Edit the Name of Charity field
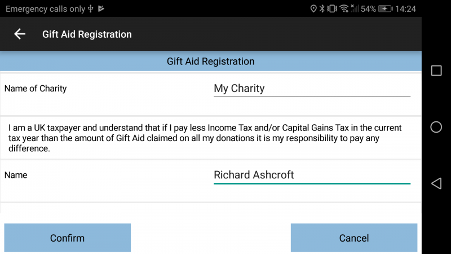This screenshot has height=254, width=451. 312,89
